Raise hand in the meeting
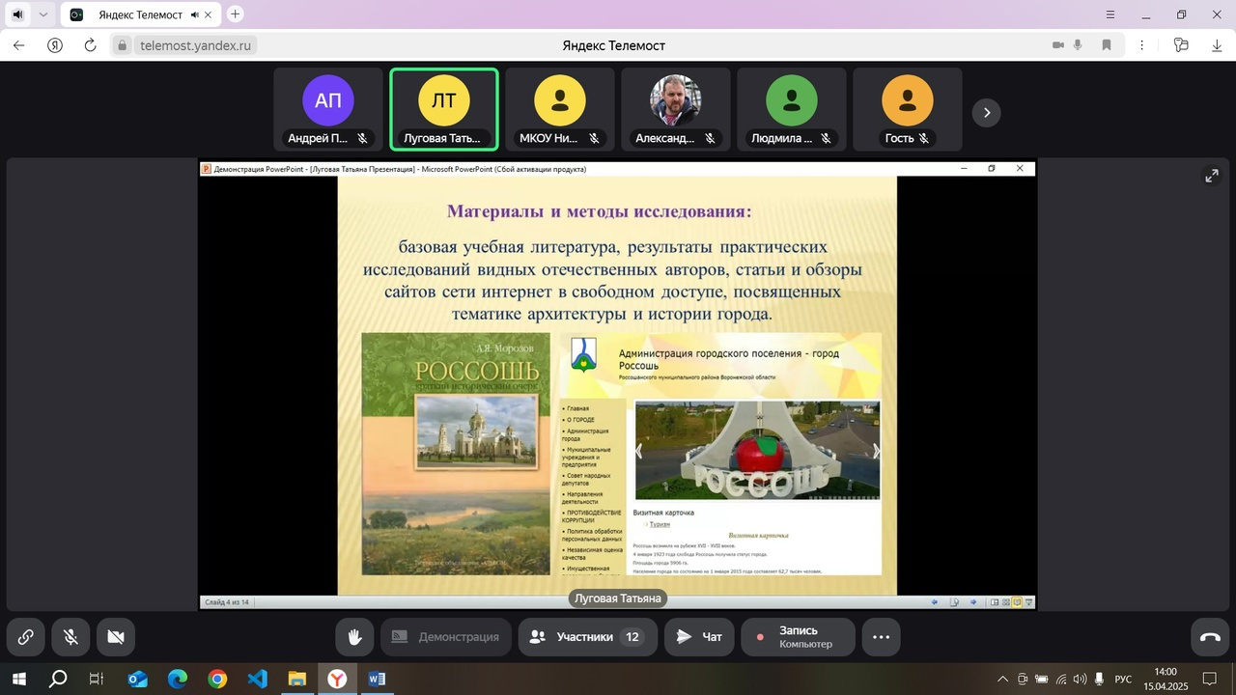The width and height of the screenshot is (1236, 695). 354,637
